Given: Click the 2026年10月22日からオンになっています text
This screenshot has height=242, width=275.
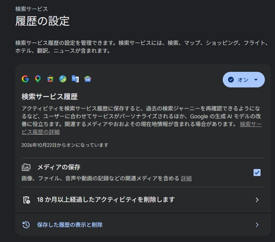Looking at the screenshot, I should [65, 145].
